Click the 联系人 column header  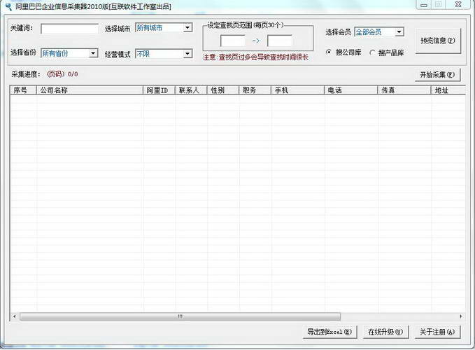click(x=191, y=90)
